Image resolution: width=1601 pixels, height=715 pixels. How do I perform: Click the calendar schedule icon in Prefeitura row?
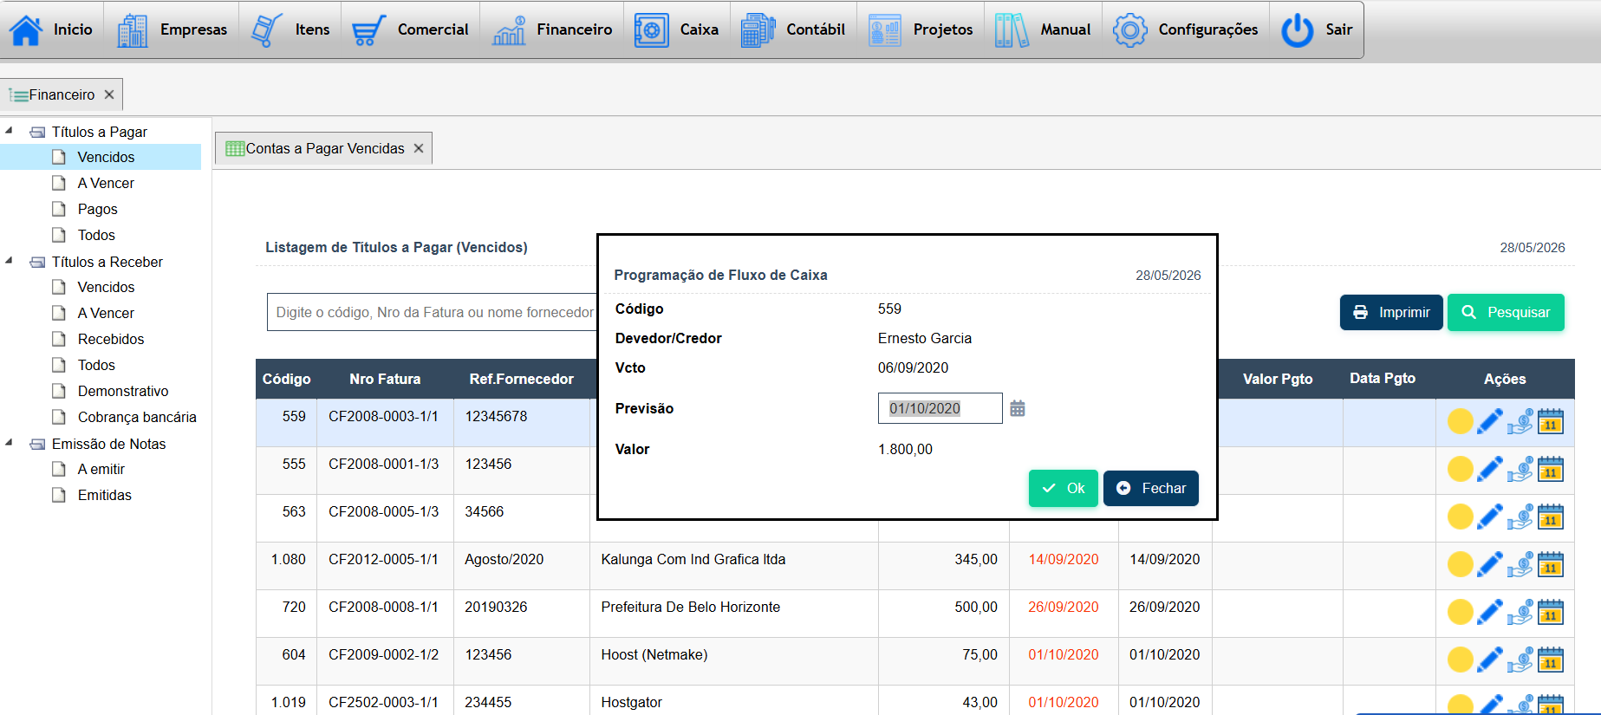tap(1551, 613)
